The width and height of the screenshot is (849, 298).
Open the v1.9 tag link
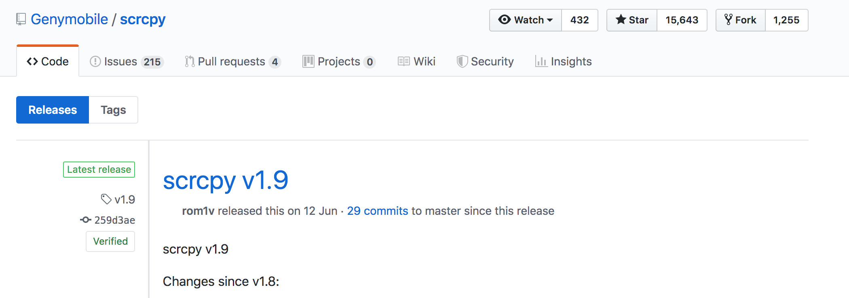click(x=125, y=199)
